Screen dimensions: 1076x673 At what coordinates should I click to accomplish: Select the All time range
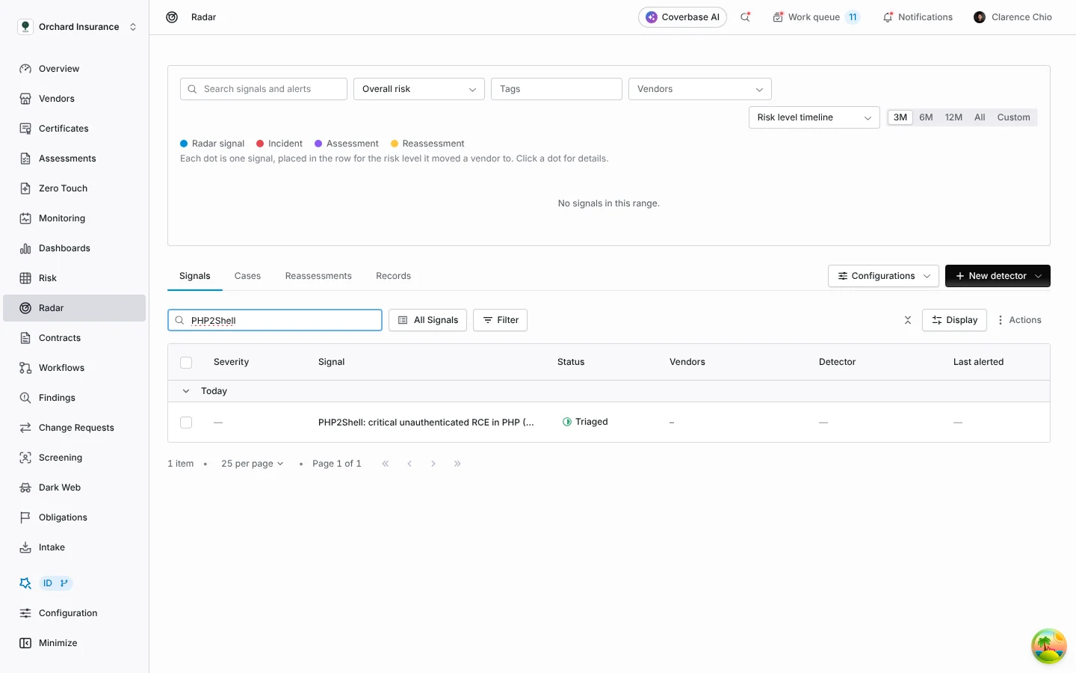click(980, 117)
